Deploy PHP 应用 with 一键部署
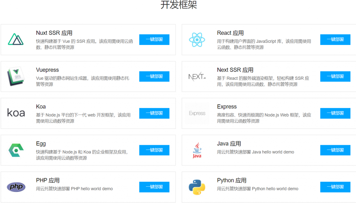Screen dimensions: 356x203 [154, 187]
